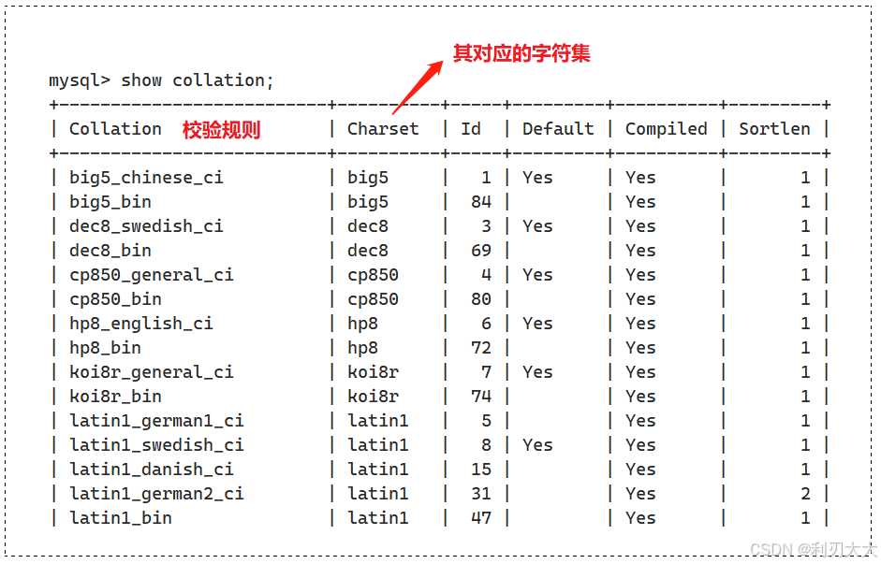Image resolution: width=881 pixels, height=564 pixels.
Task: Click the Sortlen column header
Action: click(x=774, y=129)
